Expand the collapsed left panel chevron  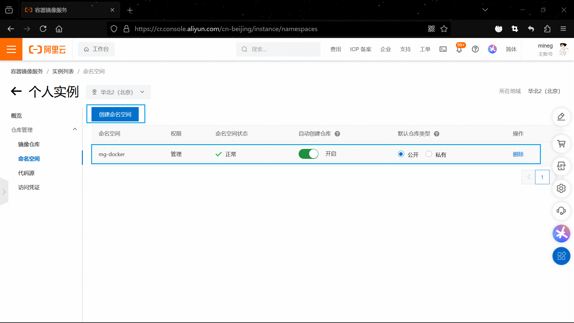[x=4, y=192]
